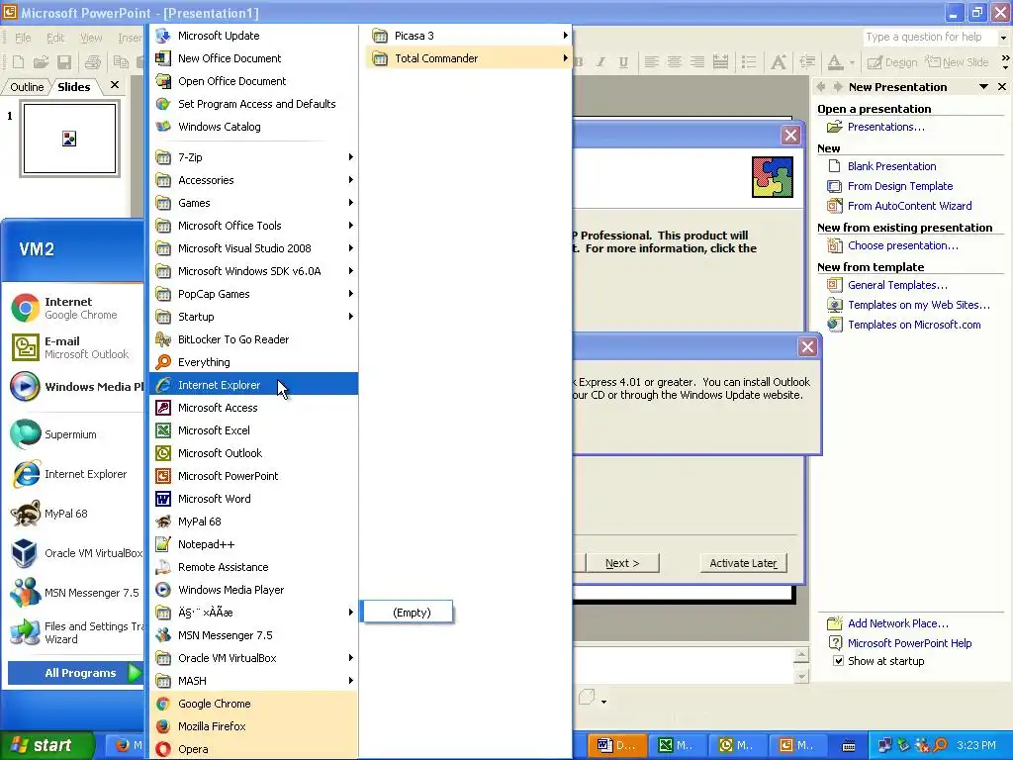Open Set Program Access and Defaults
The image size is (1013, 760).
click(x=253, y=103)
